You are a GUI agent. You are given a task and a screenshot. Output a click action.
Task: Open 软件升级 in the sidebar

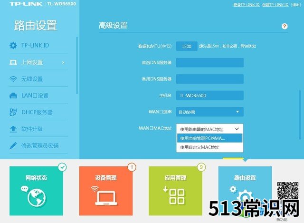(38, 129)
